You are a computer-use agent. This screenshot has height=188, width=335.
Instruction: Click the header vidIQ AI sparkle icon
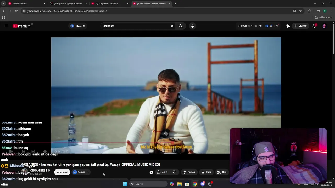point(288,26)
